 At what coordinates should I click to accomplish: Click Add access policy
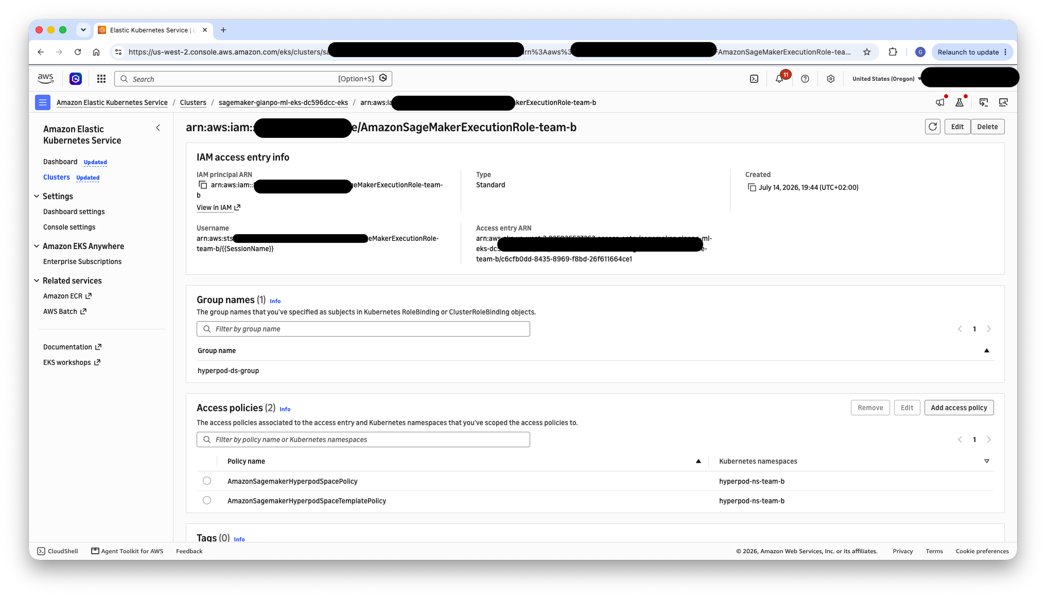coord(959,408)
